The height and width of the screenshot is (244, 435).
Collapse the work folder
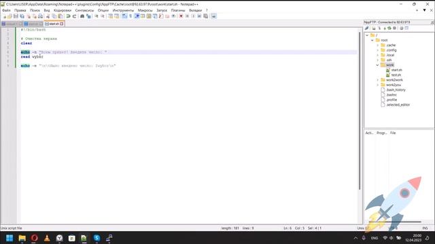tap(378, 65)
